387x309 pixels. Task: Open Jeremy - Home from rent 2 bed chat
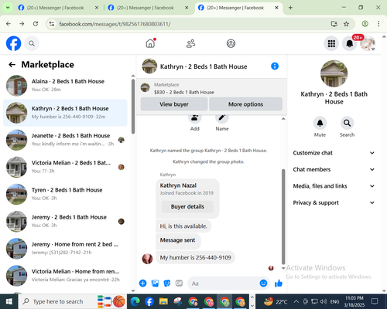(65, 249)
